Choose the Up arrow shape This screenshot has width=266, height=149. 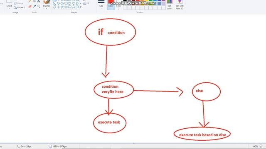[x=77, y=3]
